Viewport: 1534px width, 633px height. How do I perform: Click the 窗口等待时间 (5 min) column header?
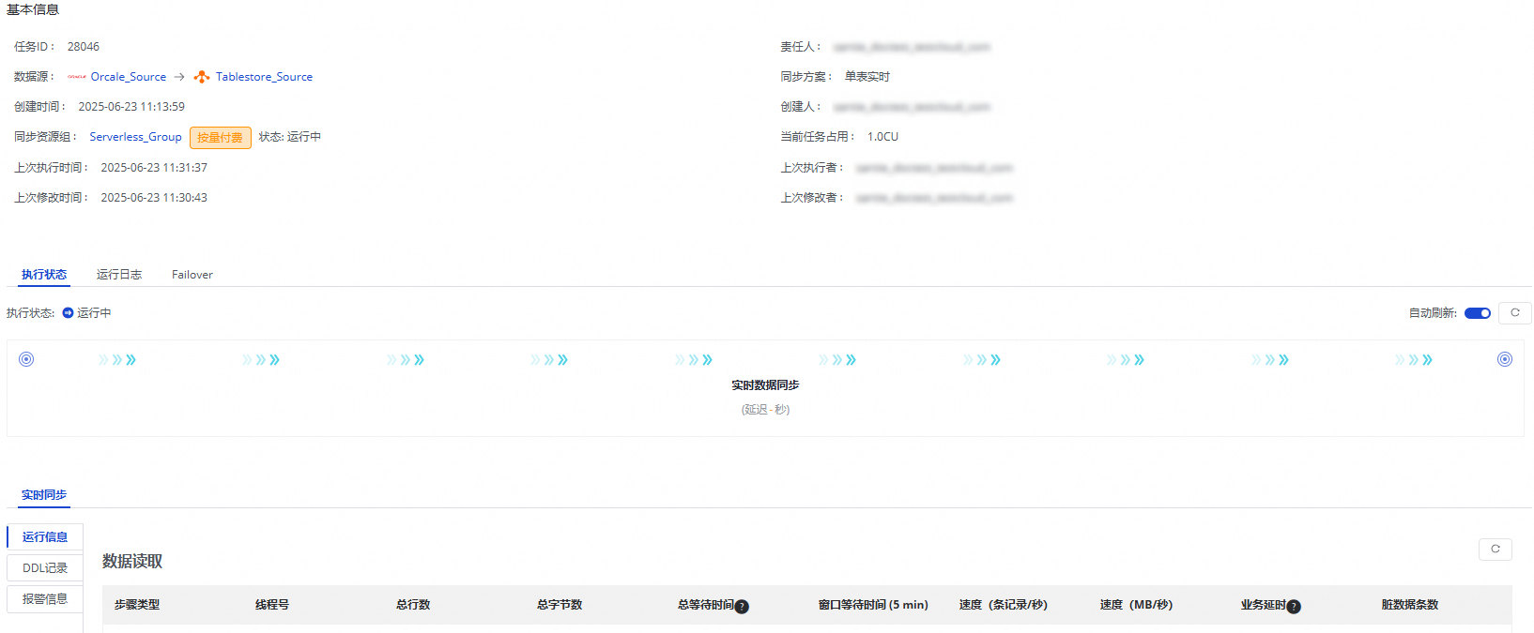[873, 605]
